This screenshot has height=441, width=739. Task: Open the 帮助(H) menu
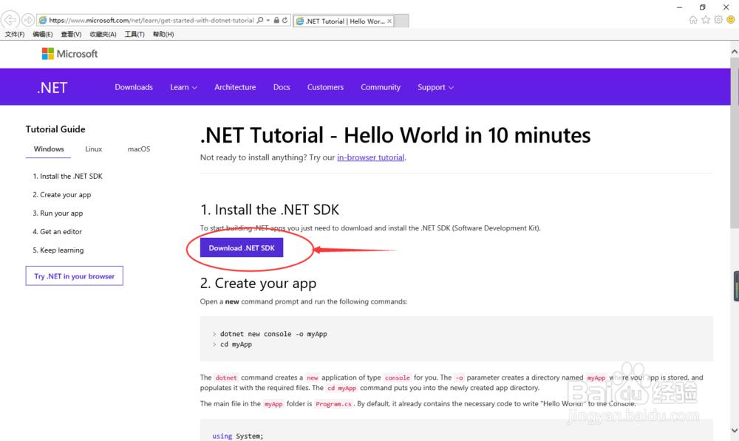(163, 35)
